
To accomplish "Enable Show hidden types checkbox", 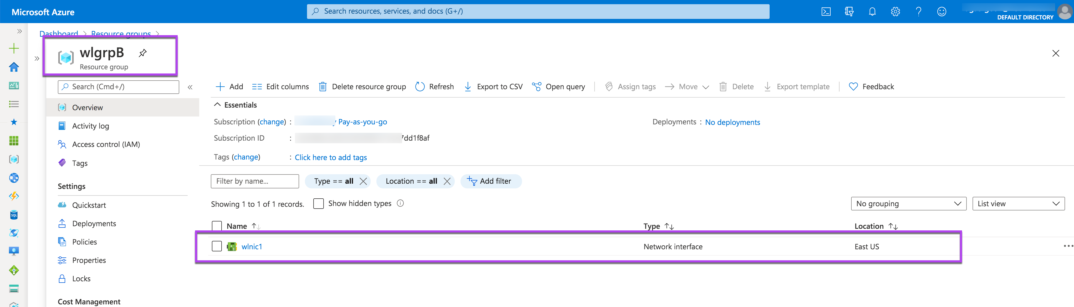I will pos(319,203).
